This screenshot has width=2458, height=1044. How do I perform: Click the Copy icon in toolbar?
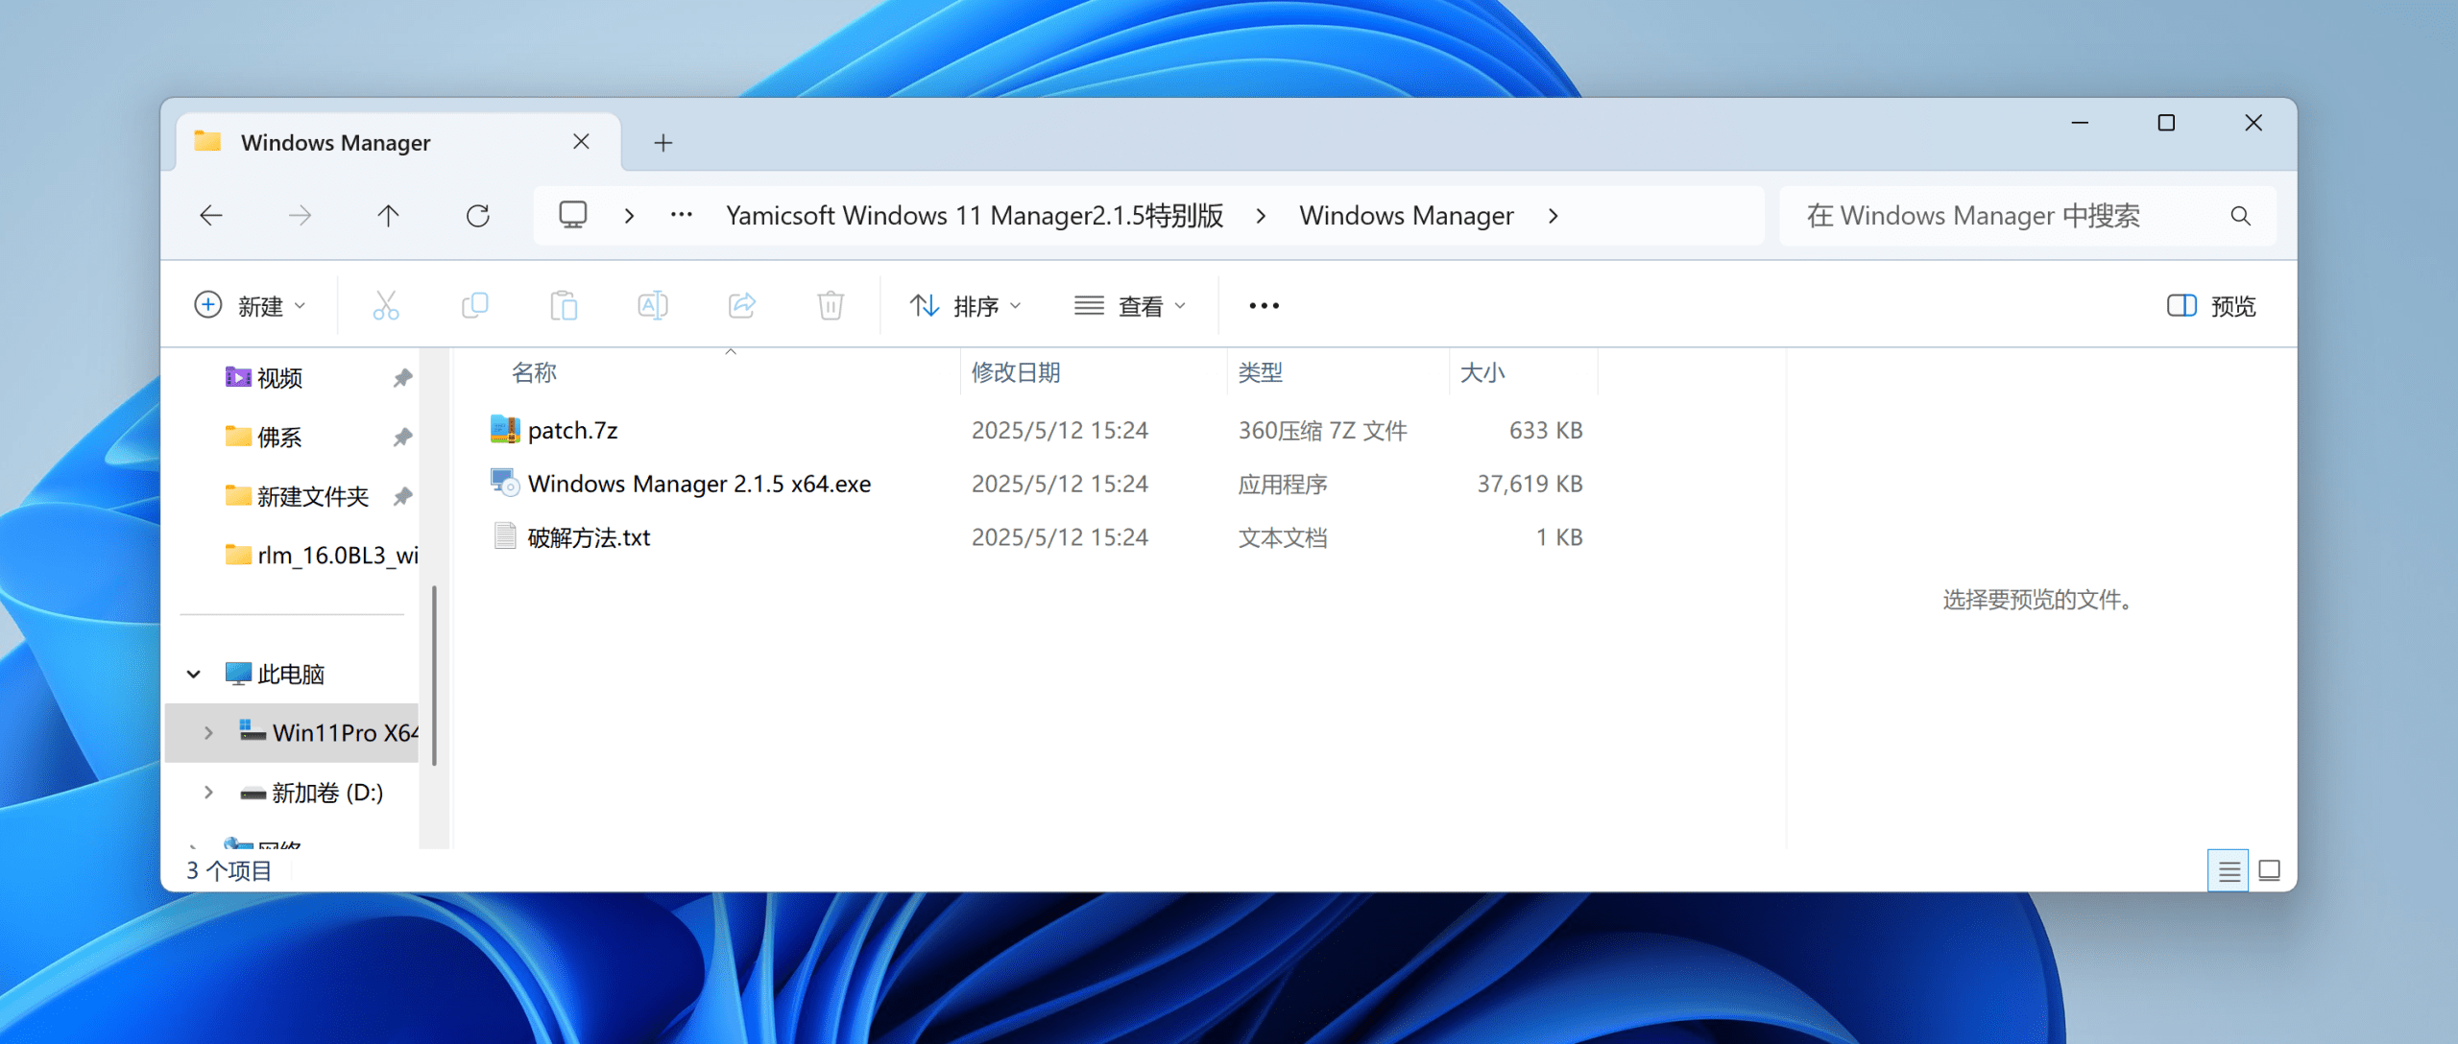click(474, 306)
